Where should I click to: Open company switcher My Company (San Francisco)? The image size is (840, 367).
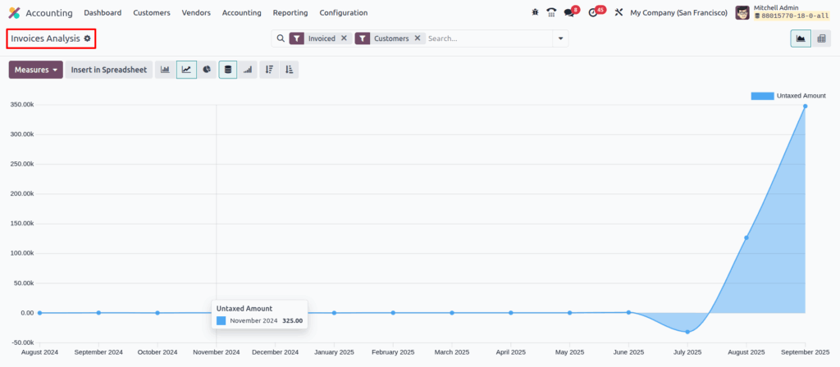pos(678,12)
